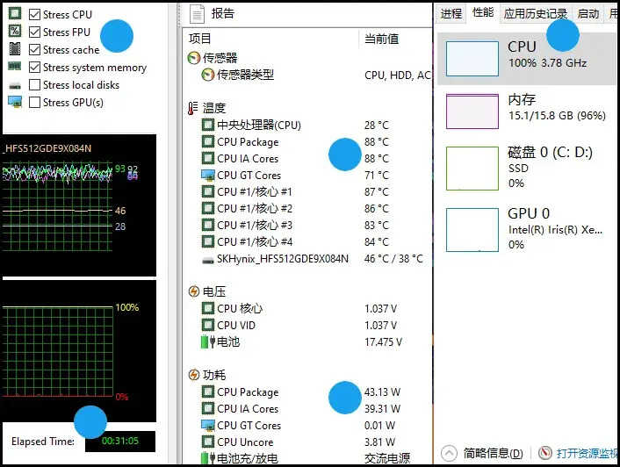The height and width of the screenshot is (467, 620).
Task: Collapse details with the 简略信息 arrow
Action: [449, 453]
